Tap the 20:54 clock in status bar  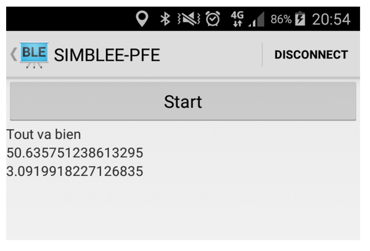pos(331,19)
